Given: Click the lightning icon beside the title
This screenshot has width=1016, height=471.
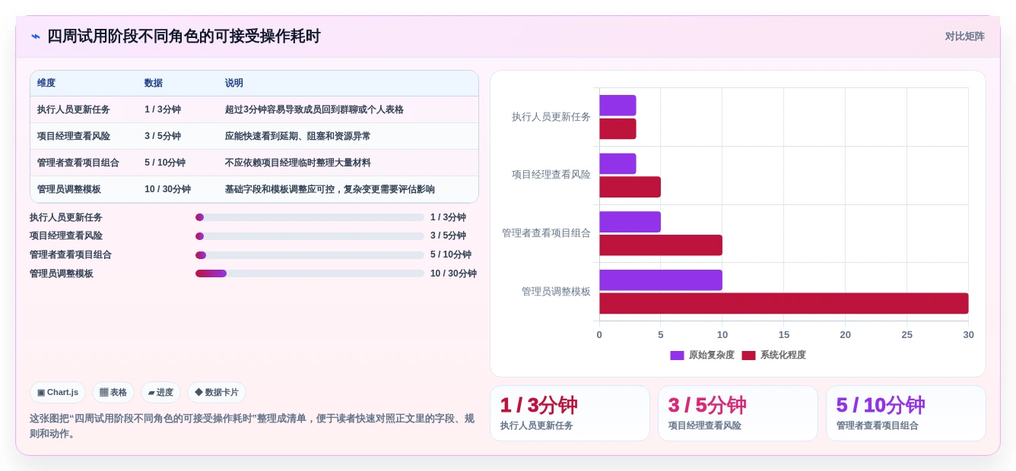Looking at the screenshot, I should click(x=36, y=36).
